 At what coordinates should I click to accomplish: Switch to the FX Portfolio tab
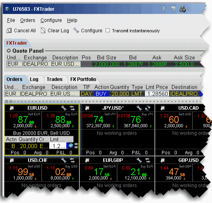[x=83, y=79]
